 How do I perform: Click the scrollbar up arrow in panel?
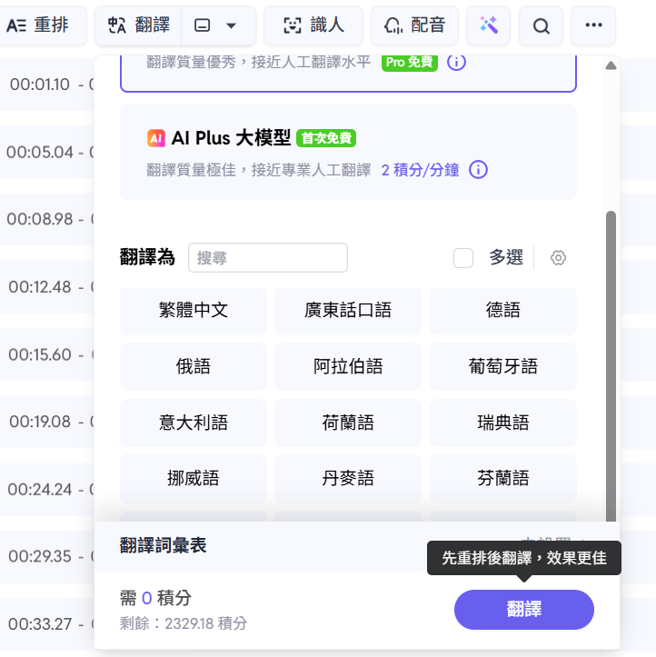pyautogui.click(x=611, y=65)
